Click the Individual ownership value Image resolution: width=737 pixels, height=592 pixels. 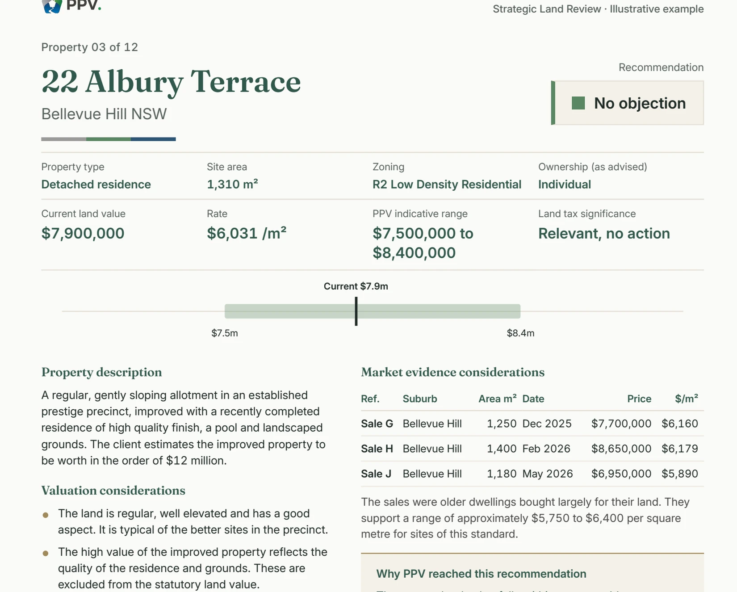564,185
